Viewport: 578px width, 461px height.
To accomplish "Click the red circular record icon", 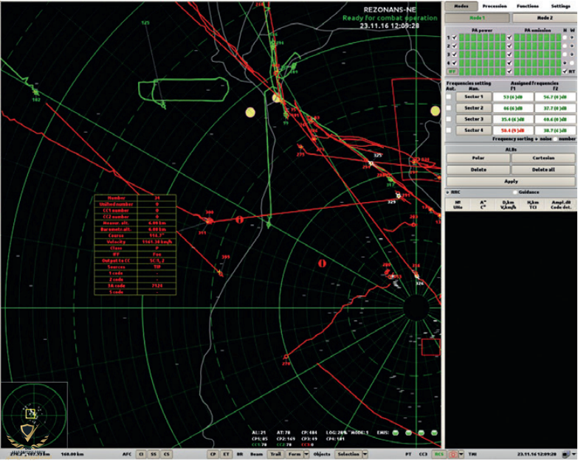I will tap(453, 454).
